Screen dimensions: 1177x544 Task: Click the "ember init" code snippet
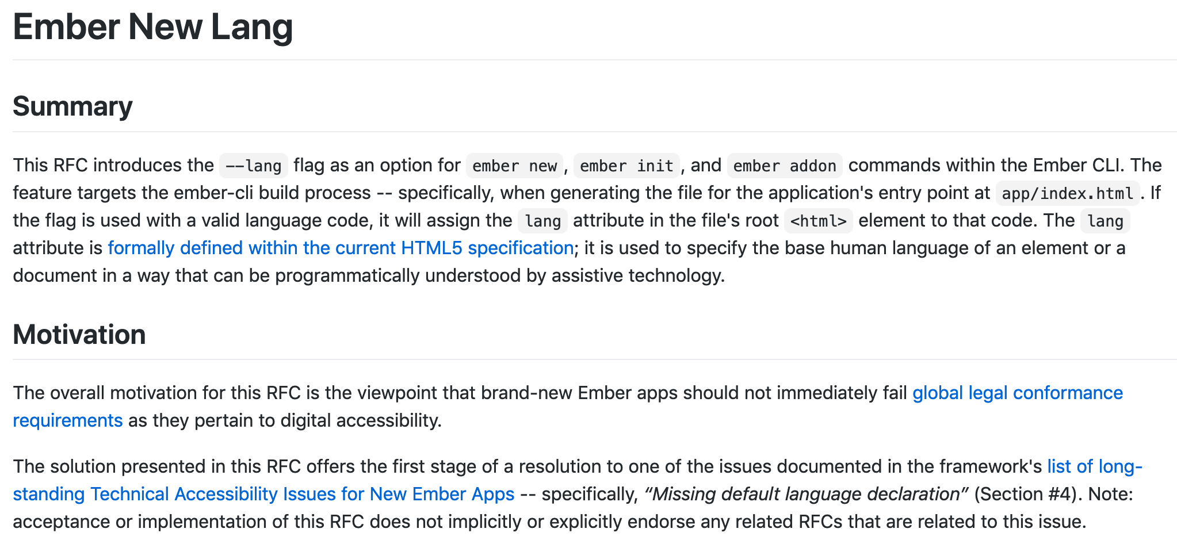point(626,166)
